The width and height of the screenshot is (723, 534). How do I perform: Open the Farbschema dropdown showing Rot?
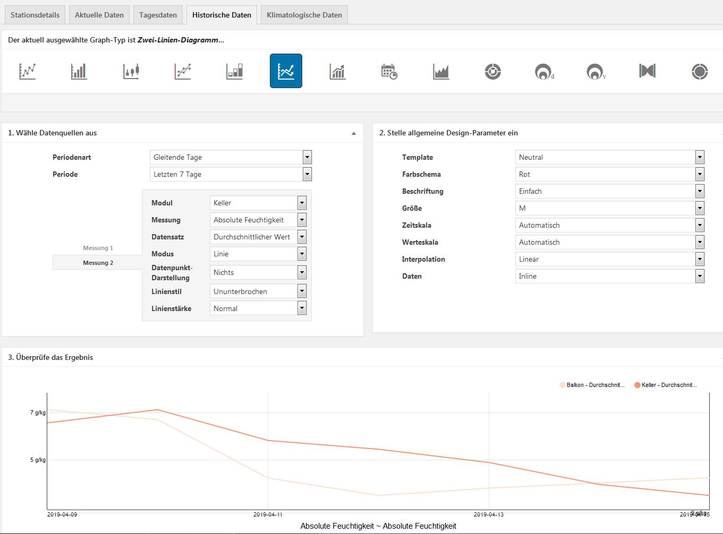[x=610, y=174]
